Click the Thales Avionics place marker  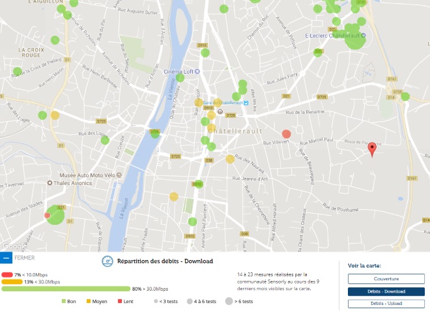tap(50, 182)
